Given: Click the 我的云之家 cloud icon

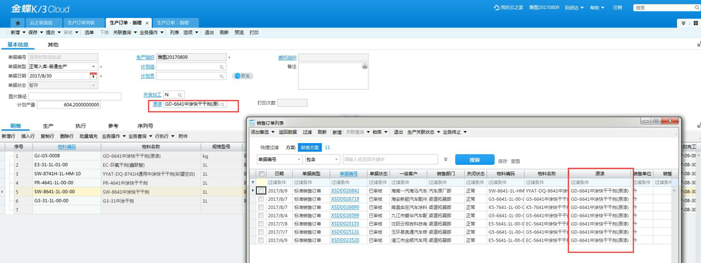Looking at the screenshot, I should (497, 8).
